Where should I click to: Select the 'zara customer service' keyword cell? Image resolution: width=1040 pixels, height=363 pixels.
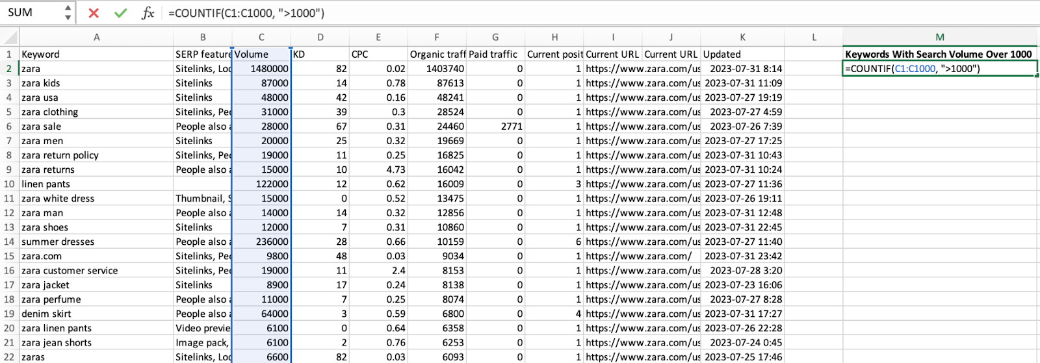(x=96, y=270)
